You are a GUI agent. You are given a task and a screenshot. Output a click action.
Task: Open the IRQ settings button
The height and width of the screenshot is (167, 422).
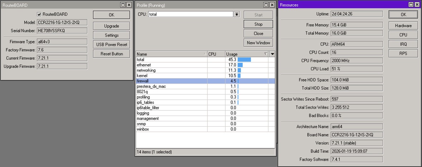pos(403,44)
